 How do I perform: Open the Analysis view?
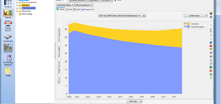8,4
